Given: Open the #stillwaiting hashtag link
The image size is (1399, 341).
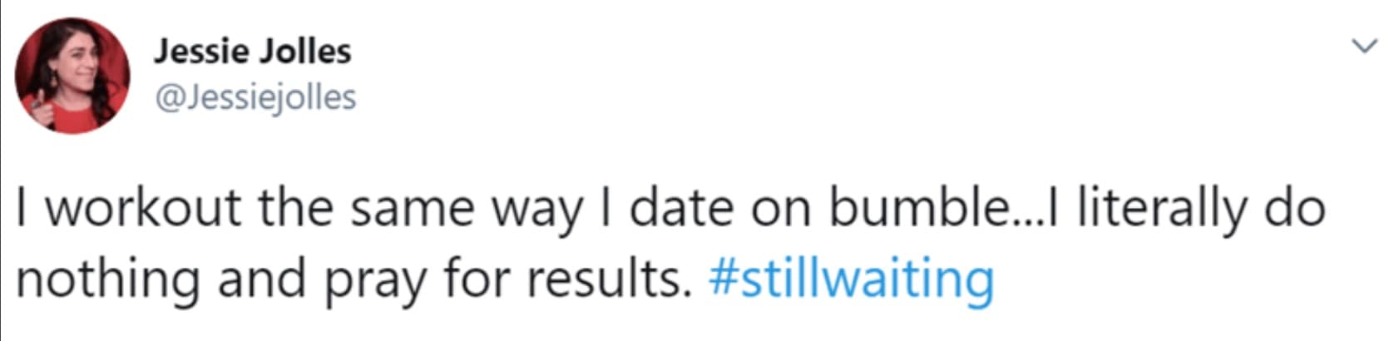Looking at the screenshot, I should point(850,278).
